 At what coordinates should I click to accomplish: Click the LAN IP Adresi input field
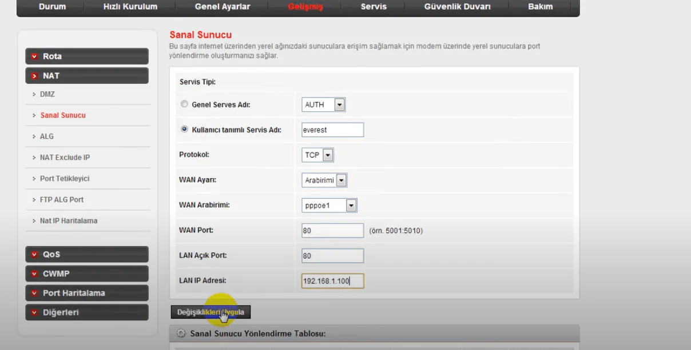pyautogui.click(x=332, y=281)
